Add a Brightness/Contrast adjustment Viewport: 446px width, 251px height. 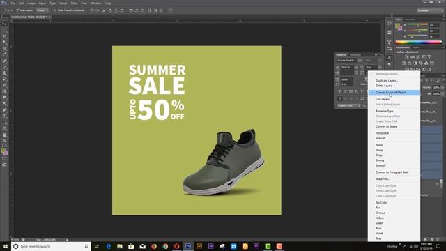pyautogui.click(x=407, y=57)
